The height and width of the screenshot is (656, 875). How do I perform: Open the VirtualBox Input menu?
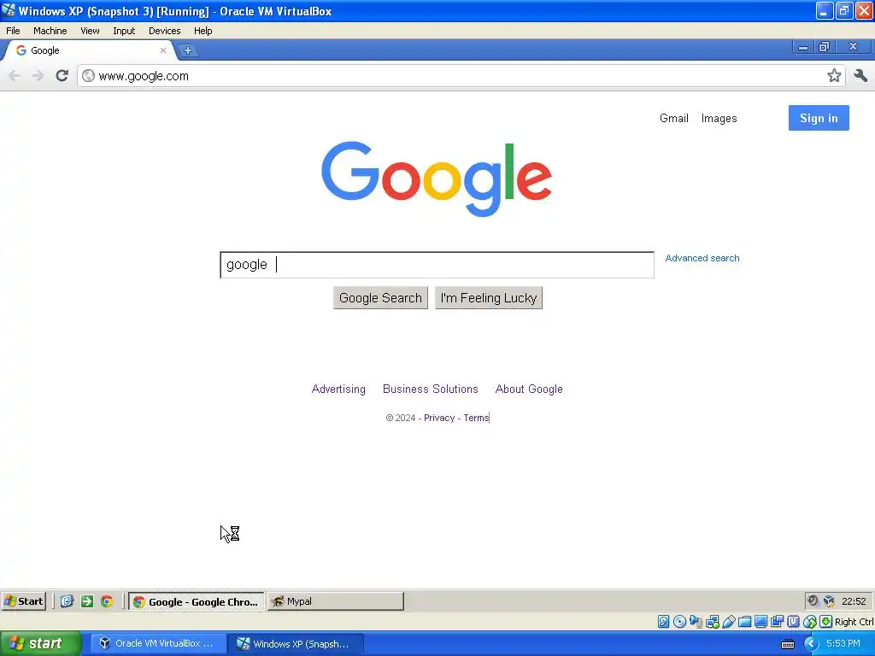124,31
